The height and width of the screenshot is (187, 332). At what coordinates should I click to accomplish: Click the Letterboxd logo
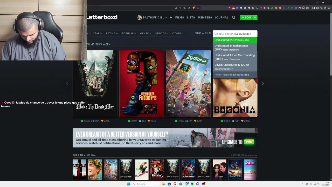[102, 17]
